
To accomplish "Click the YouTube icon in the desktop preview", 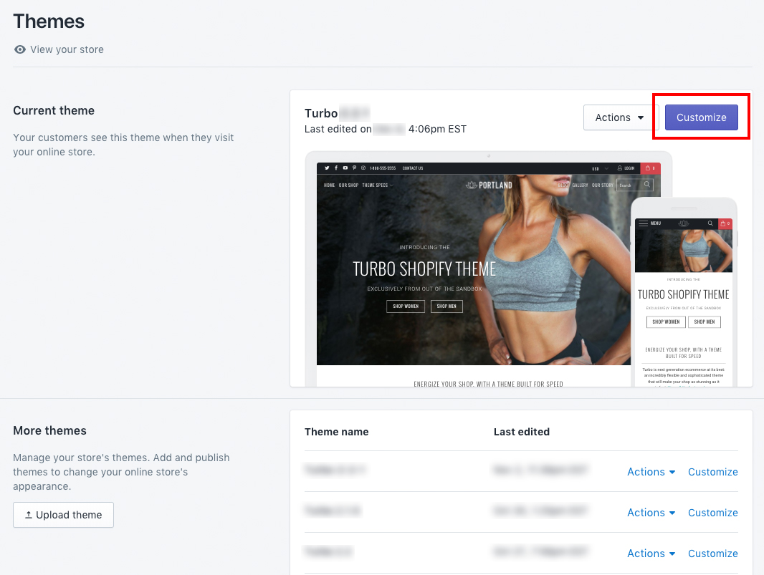I will (x=345, y=168).
